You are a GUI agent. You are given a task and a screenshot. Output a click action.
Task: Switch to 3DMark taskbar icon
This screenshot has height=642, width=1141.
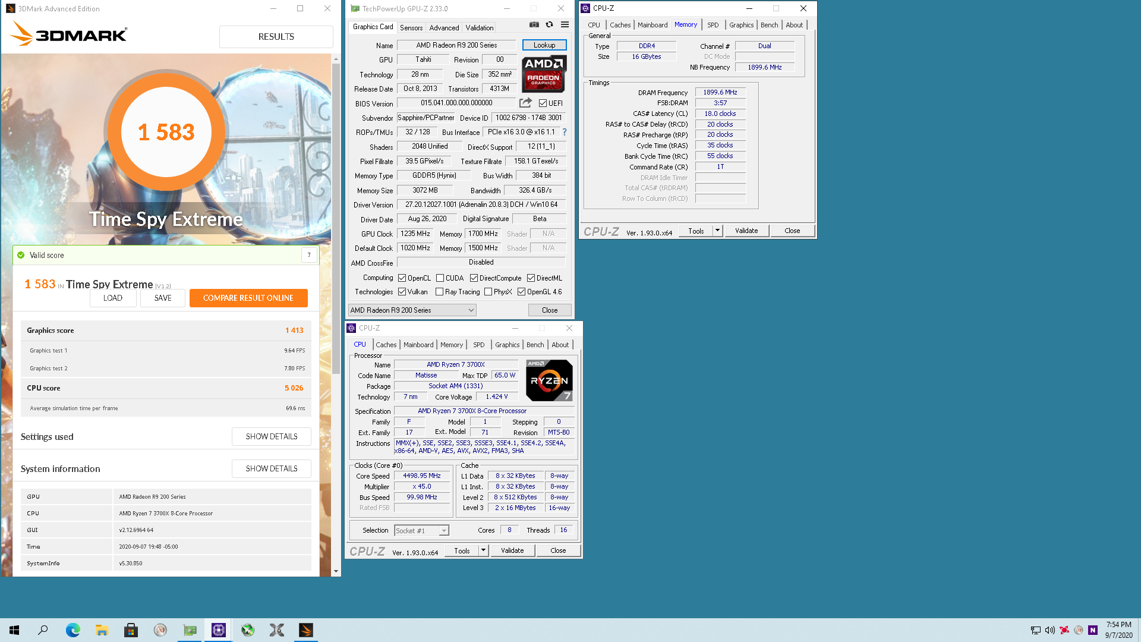[x=306, y=630]
